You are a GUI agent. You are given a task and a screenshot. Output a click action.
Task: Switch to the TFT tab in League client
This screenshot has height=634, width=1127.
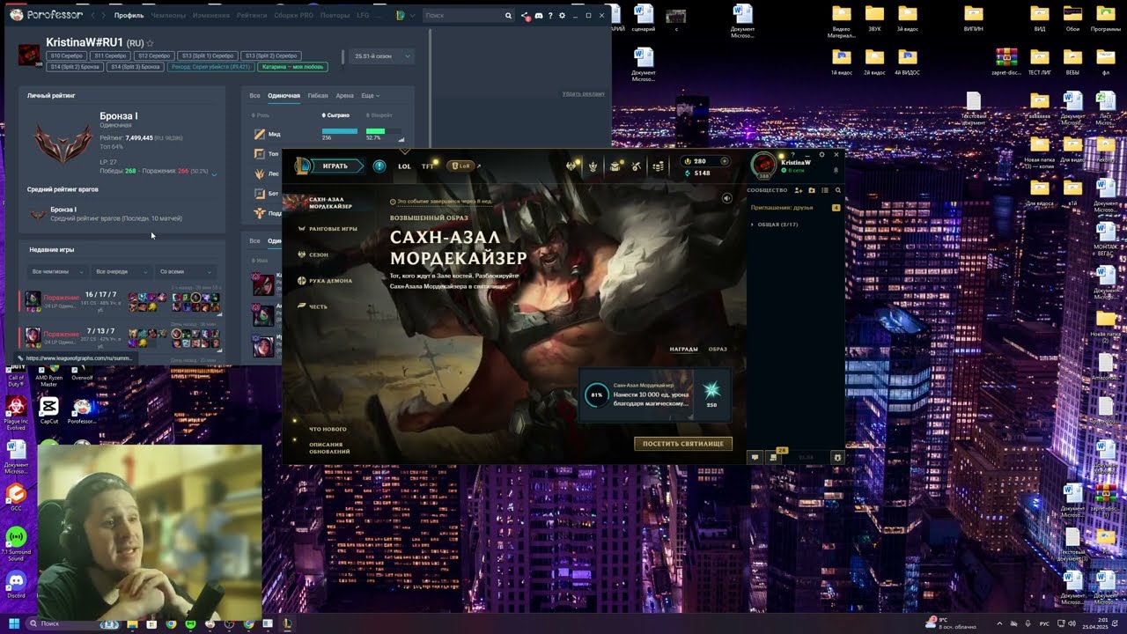coord(428,166)
